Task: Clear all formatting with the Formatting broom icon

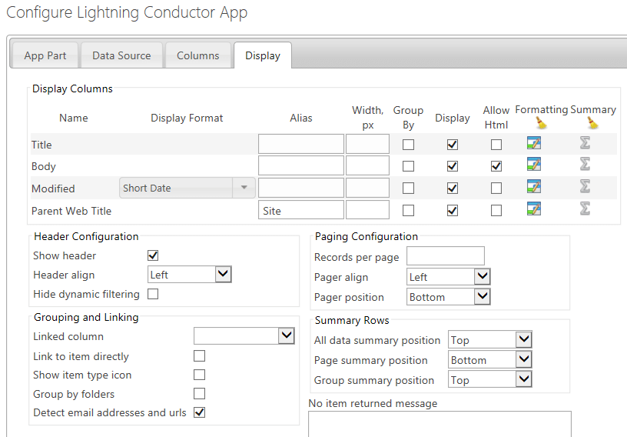Action: [542, 123]
